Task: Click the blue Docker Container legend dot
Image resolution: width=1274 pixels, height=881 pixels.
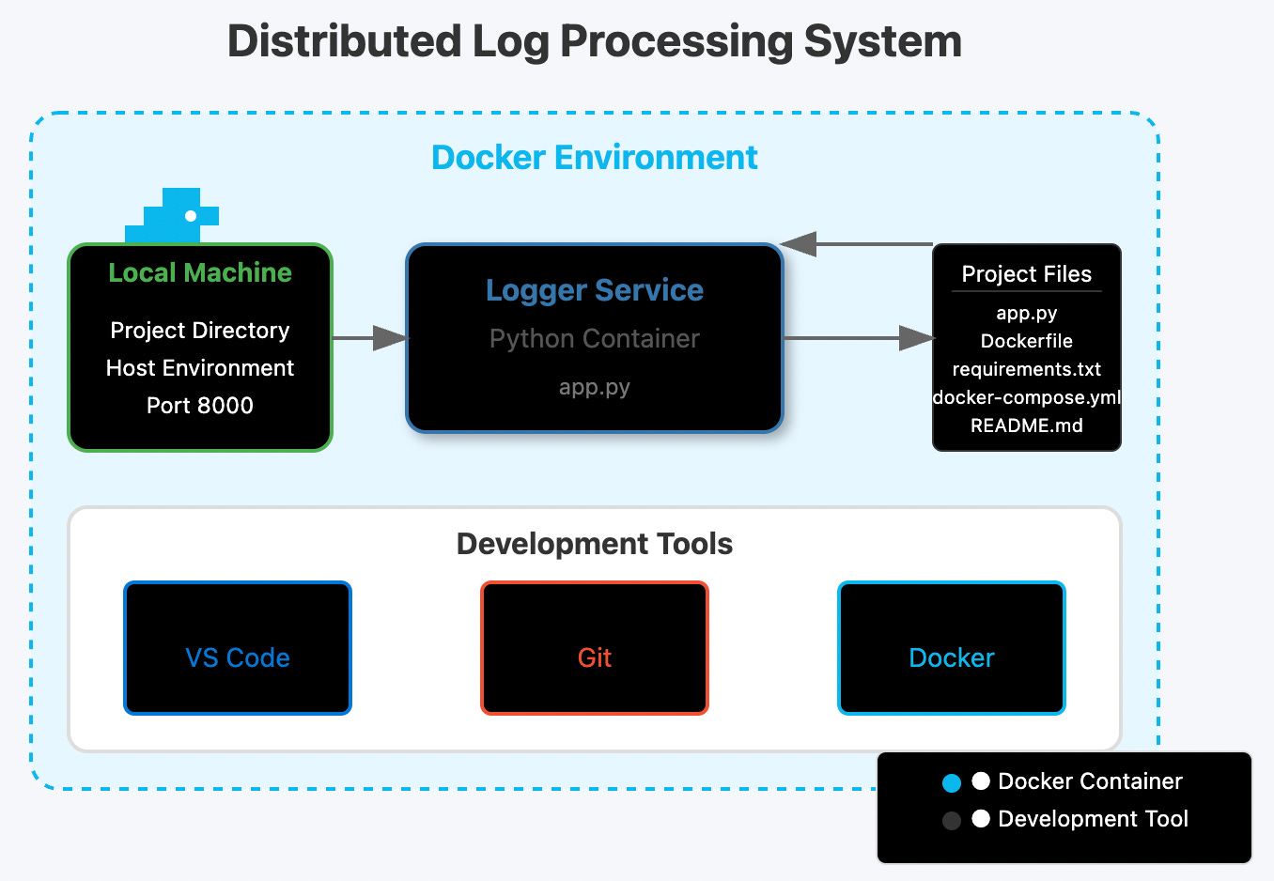Action: coord(951,781)
